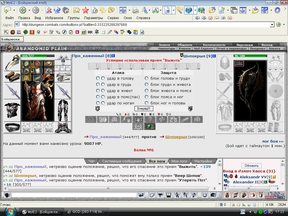Open the Сервис menu
The width and height of the screenshot is (288, 216).
(113, 18)
